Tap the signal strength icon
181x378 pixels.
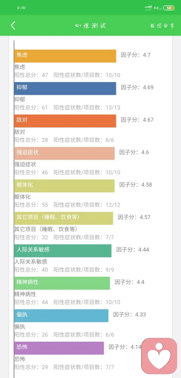(148, 8)
